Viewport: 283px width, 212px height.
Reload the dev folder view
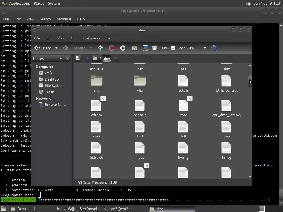123,48
